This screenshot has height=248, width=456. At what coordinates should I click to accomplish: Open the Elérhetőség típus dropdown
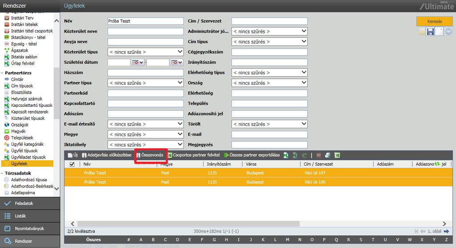tap(269, 73)
